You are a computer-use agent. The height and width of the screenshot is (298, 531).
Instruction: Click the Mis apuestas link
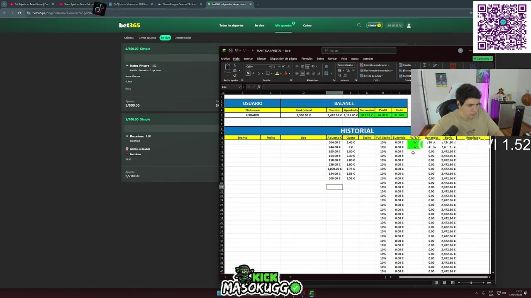pos(283,26)
